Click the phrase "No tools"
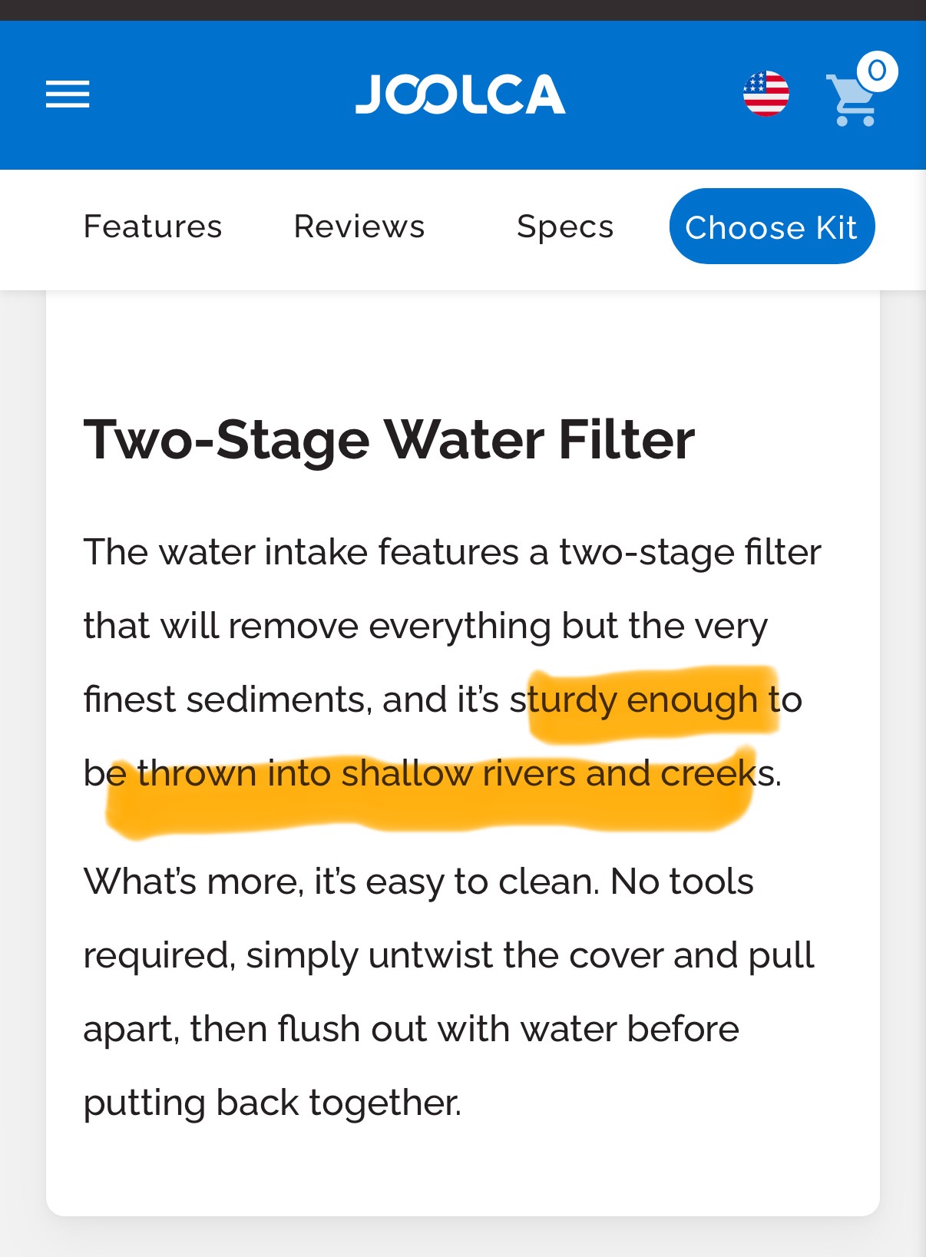 (682, 882)
